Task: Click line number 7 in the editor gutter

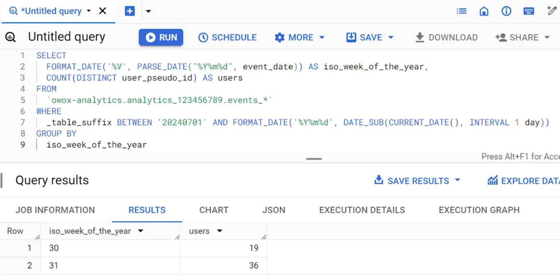Action: click(23, 122)
